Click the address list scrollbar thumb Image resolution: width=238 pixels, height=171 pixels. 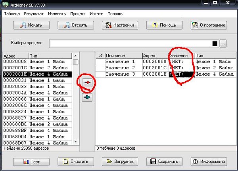[x=75, y=62]
